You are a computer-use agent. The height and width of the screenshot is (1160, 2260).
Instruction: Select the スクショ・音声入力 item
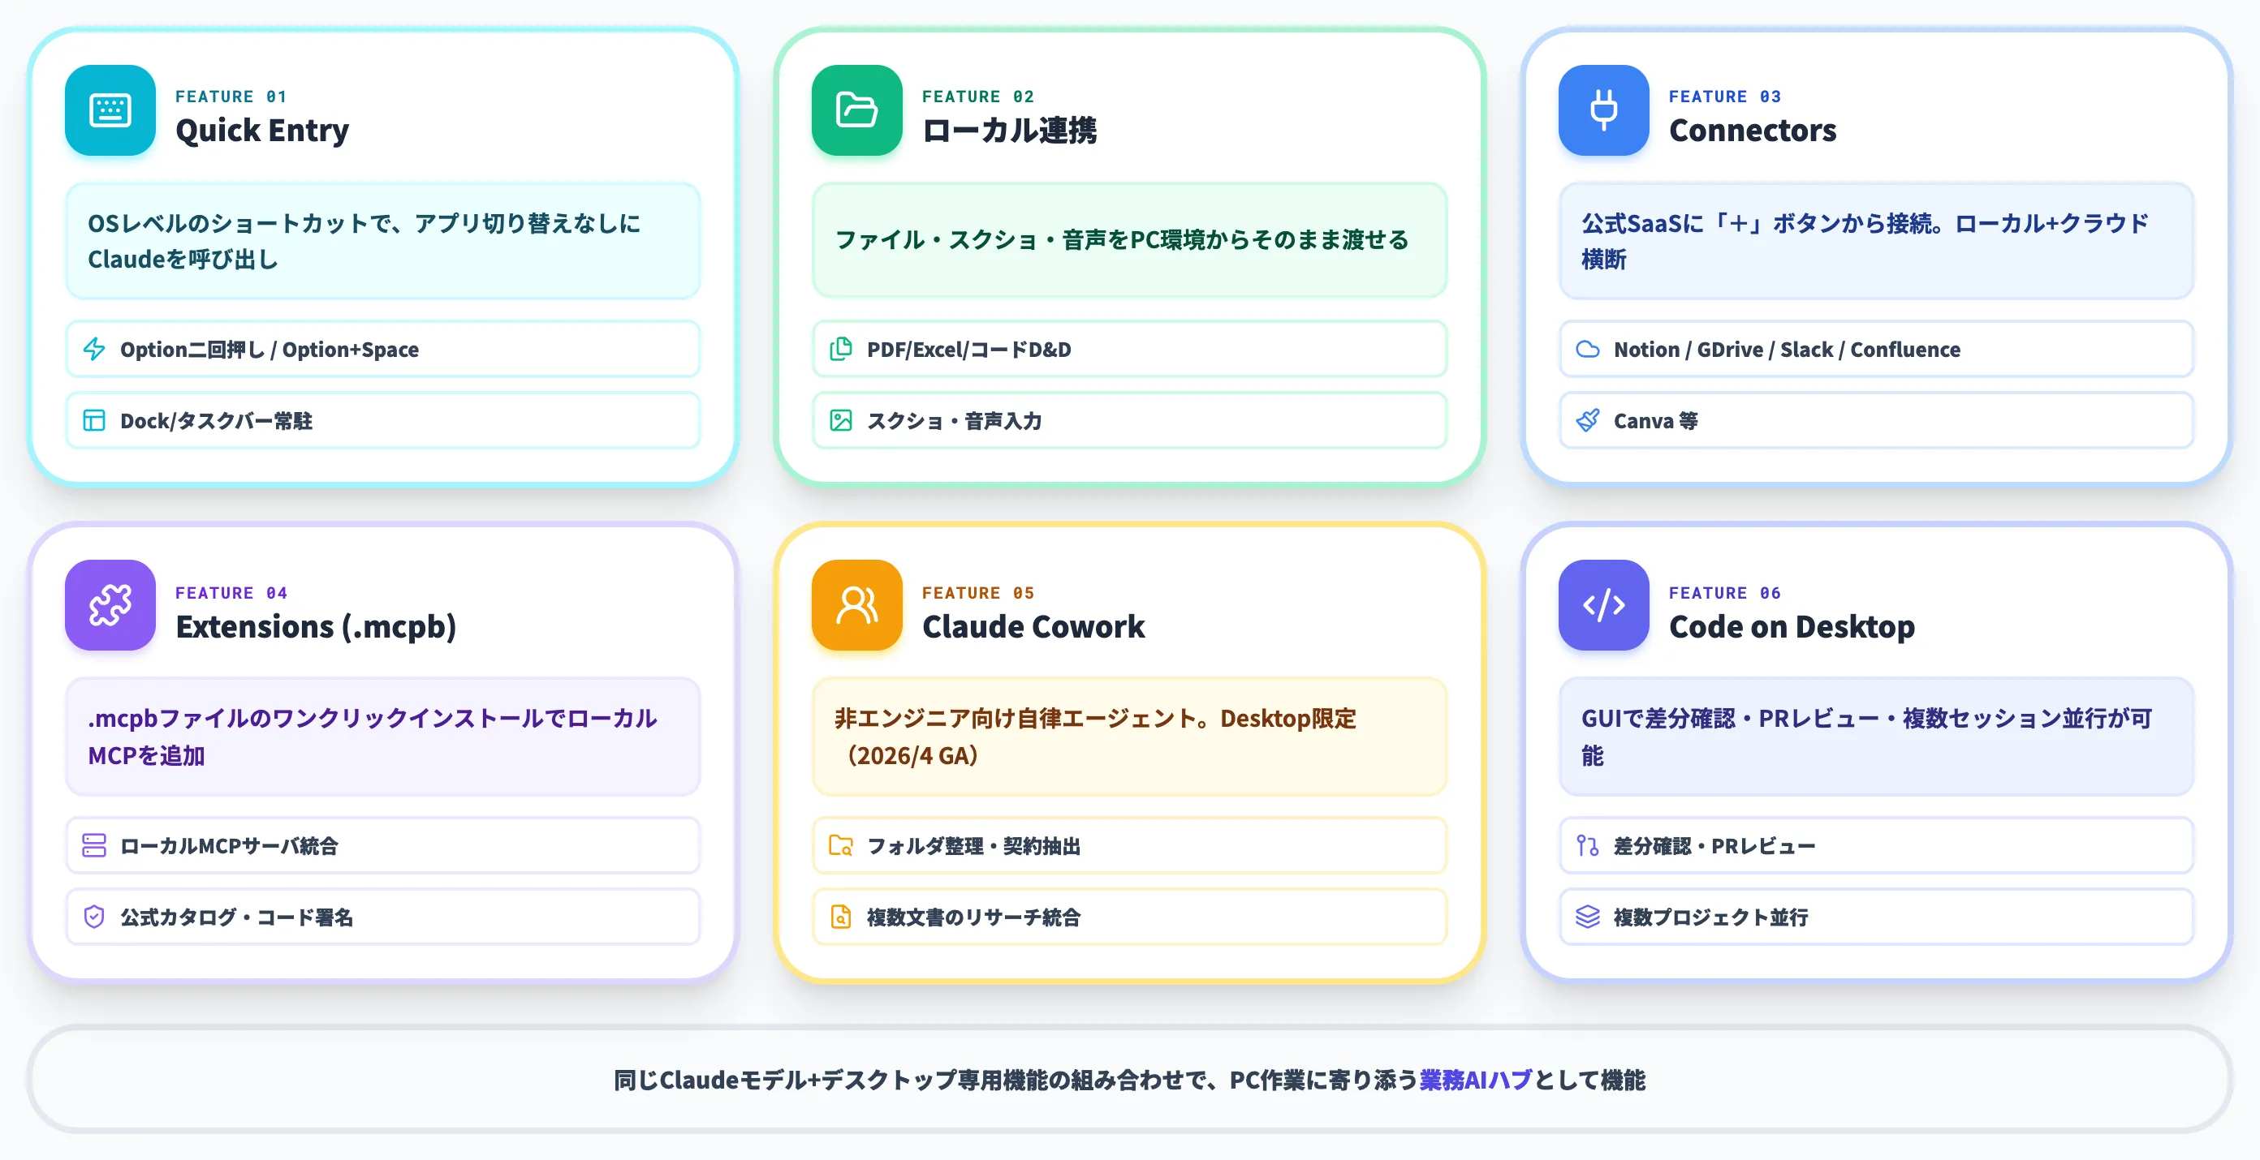1129,421
